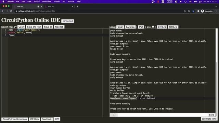
Task: Close the code.py browser tab
Action: 41,6
